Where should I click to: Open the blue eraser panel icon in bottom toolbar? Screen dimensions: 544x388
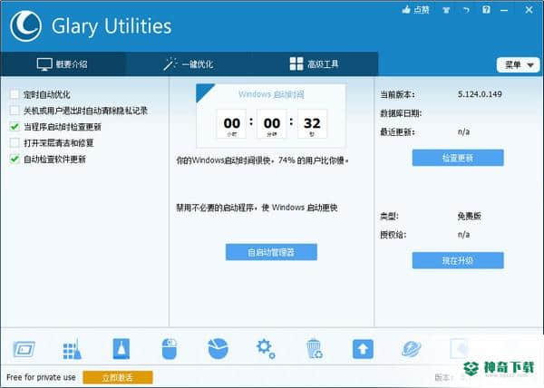point(121,349)
